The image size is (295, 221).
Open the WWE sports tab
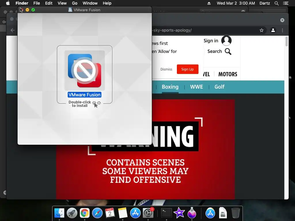(196, 87)
